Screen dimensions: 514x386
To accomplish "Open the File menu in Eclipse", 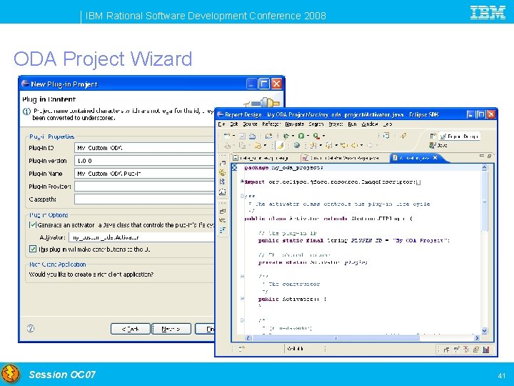I will [221, 124].
